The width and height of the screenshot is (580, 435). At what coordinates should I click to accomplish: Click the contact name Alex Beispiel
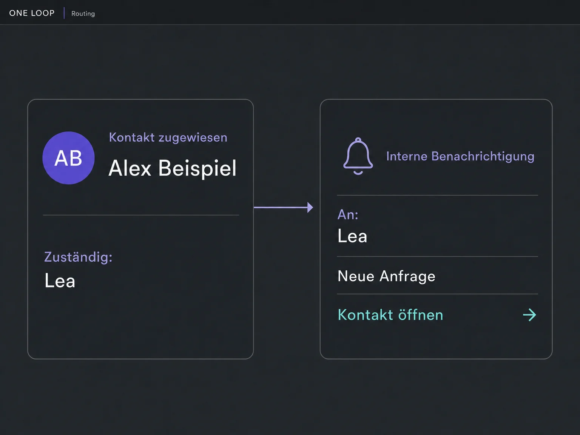click(x=173, y=168)
